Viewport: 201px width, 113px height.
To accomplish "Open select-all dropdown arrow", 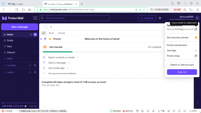I will (x=51, y=27).
